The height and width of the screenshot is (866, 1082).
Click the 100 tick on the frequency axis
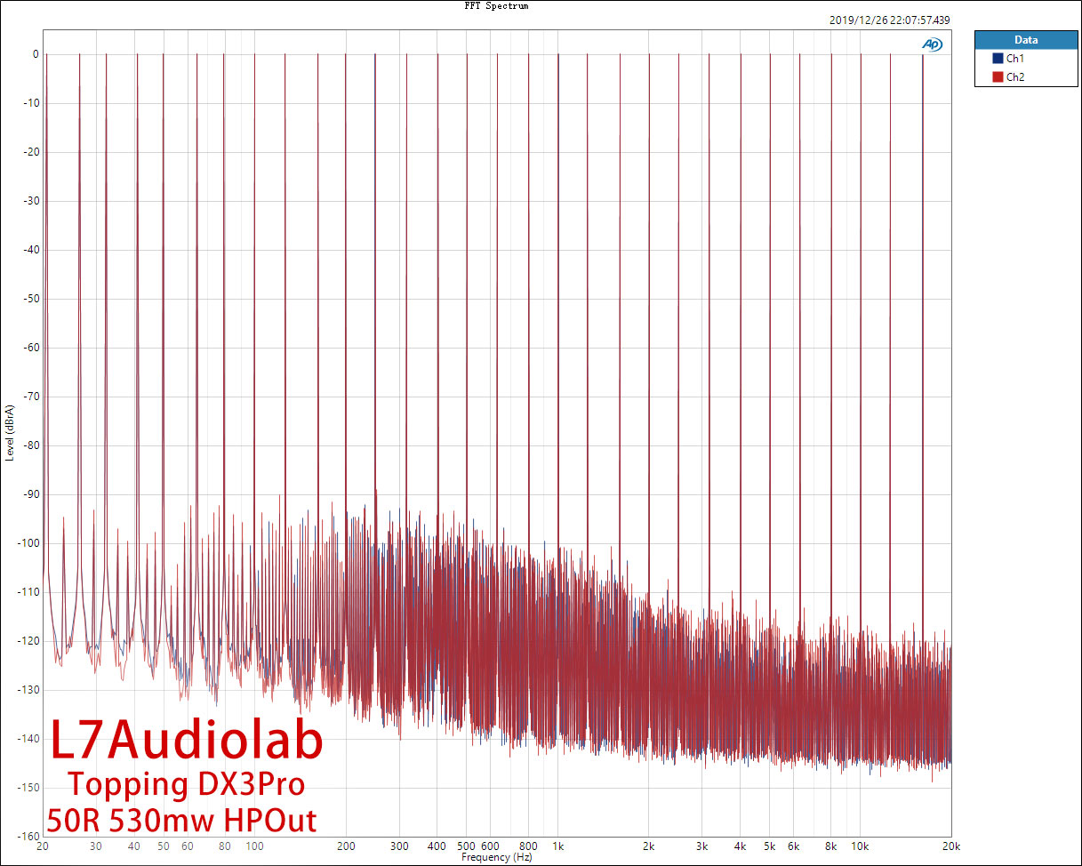pos(254,846)
